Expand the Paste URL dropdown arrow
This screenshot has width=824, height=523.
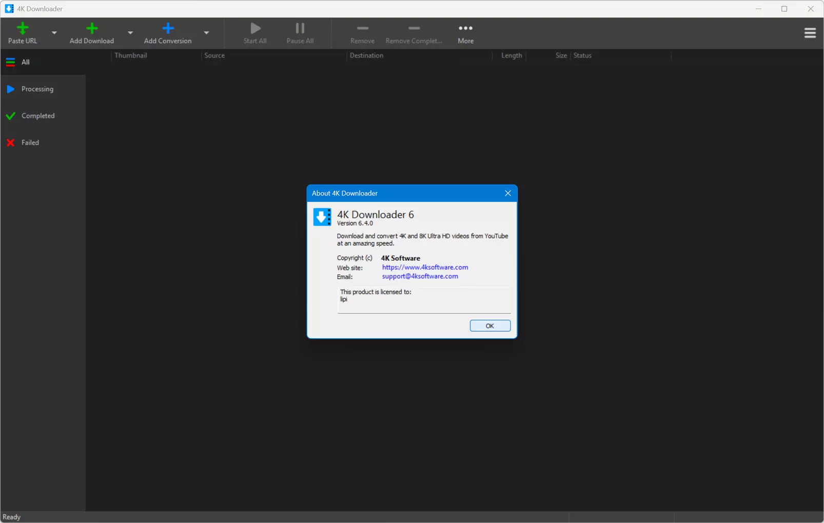point(54,33)
